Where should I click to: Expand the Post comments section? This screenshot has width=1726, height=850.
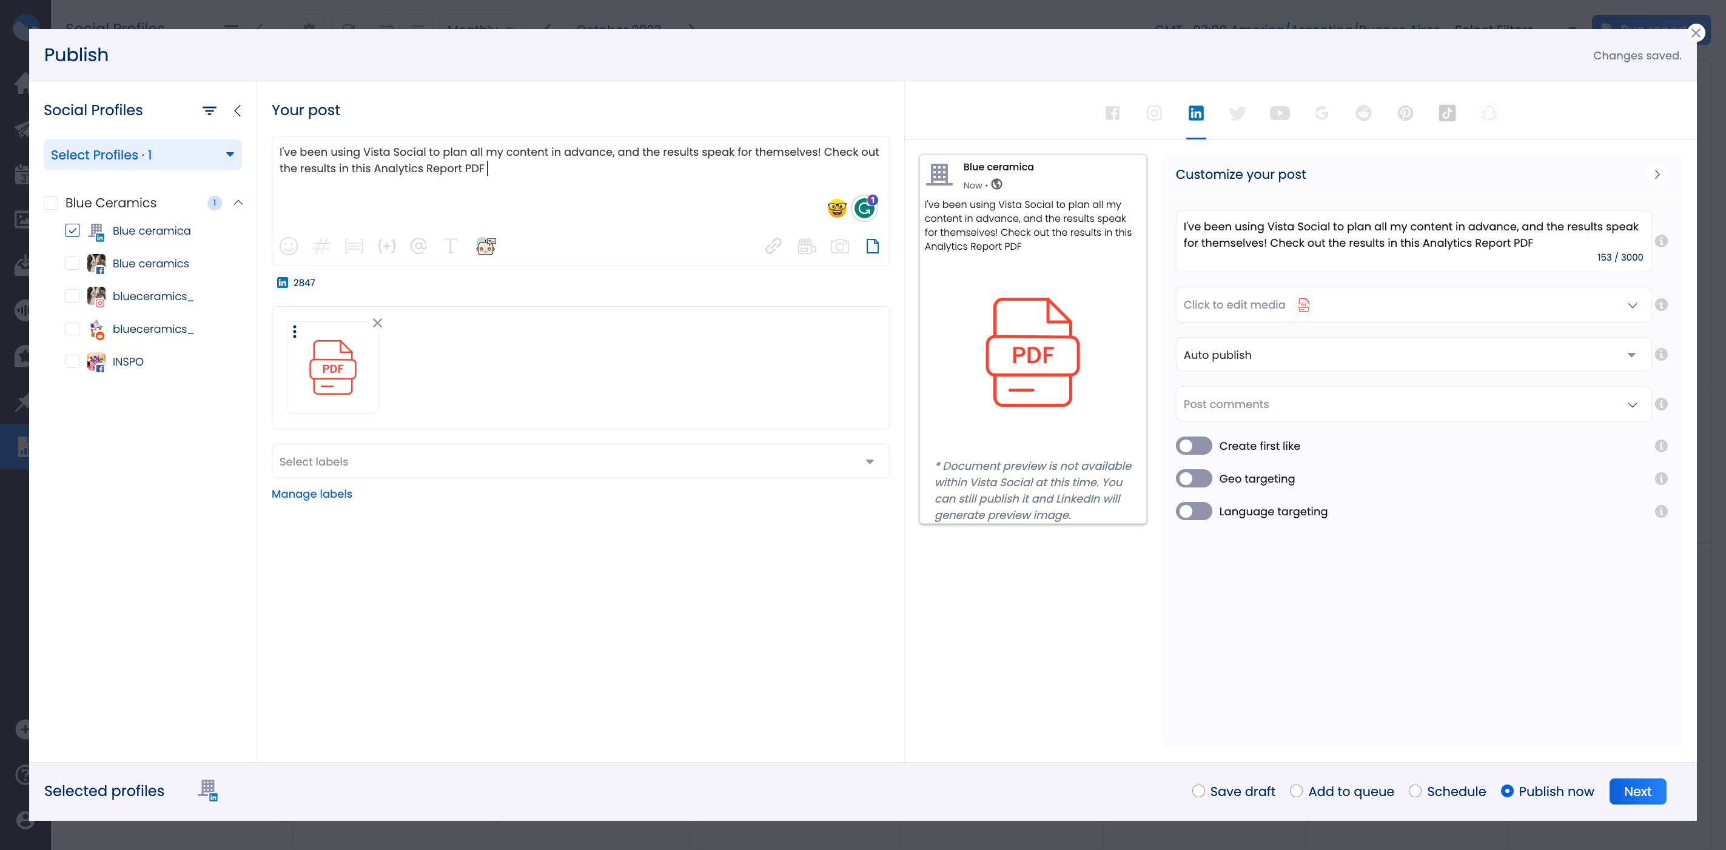1412,404
